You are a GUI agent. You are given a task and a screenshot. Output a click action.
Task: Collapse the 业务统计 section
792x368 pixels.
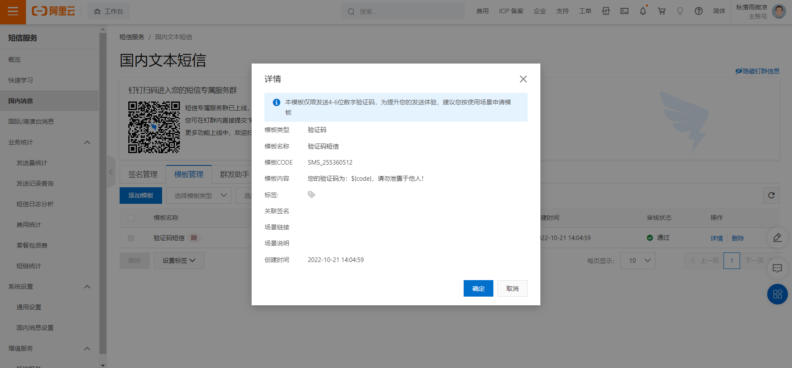pyautogui.click(x=87, y=142)
